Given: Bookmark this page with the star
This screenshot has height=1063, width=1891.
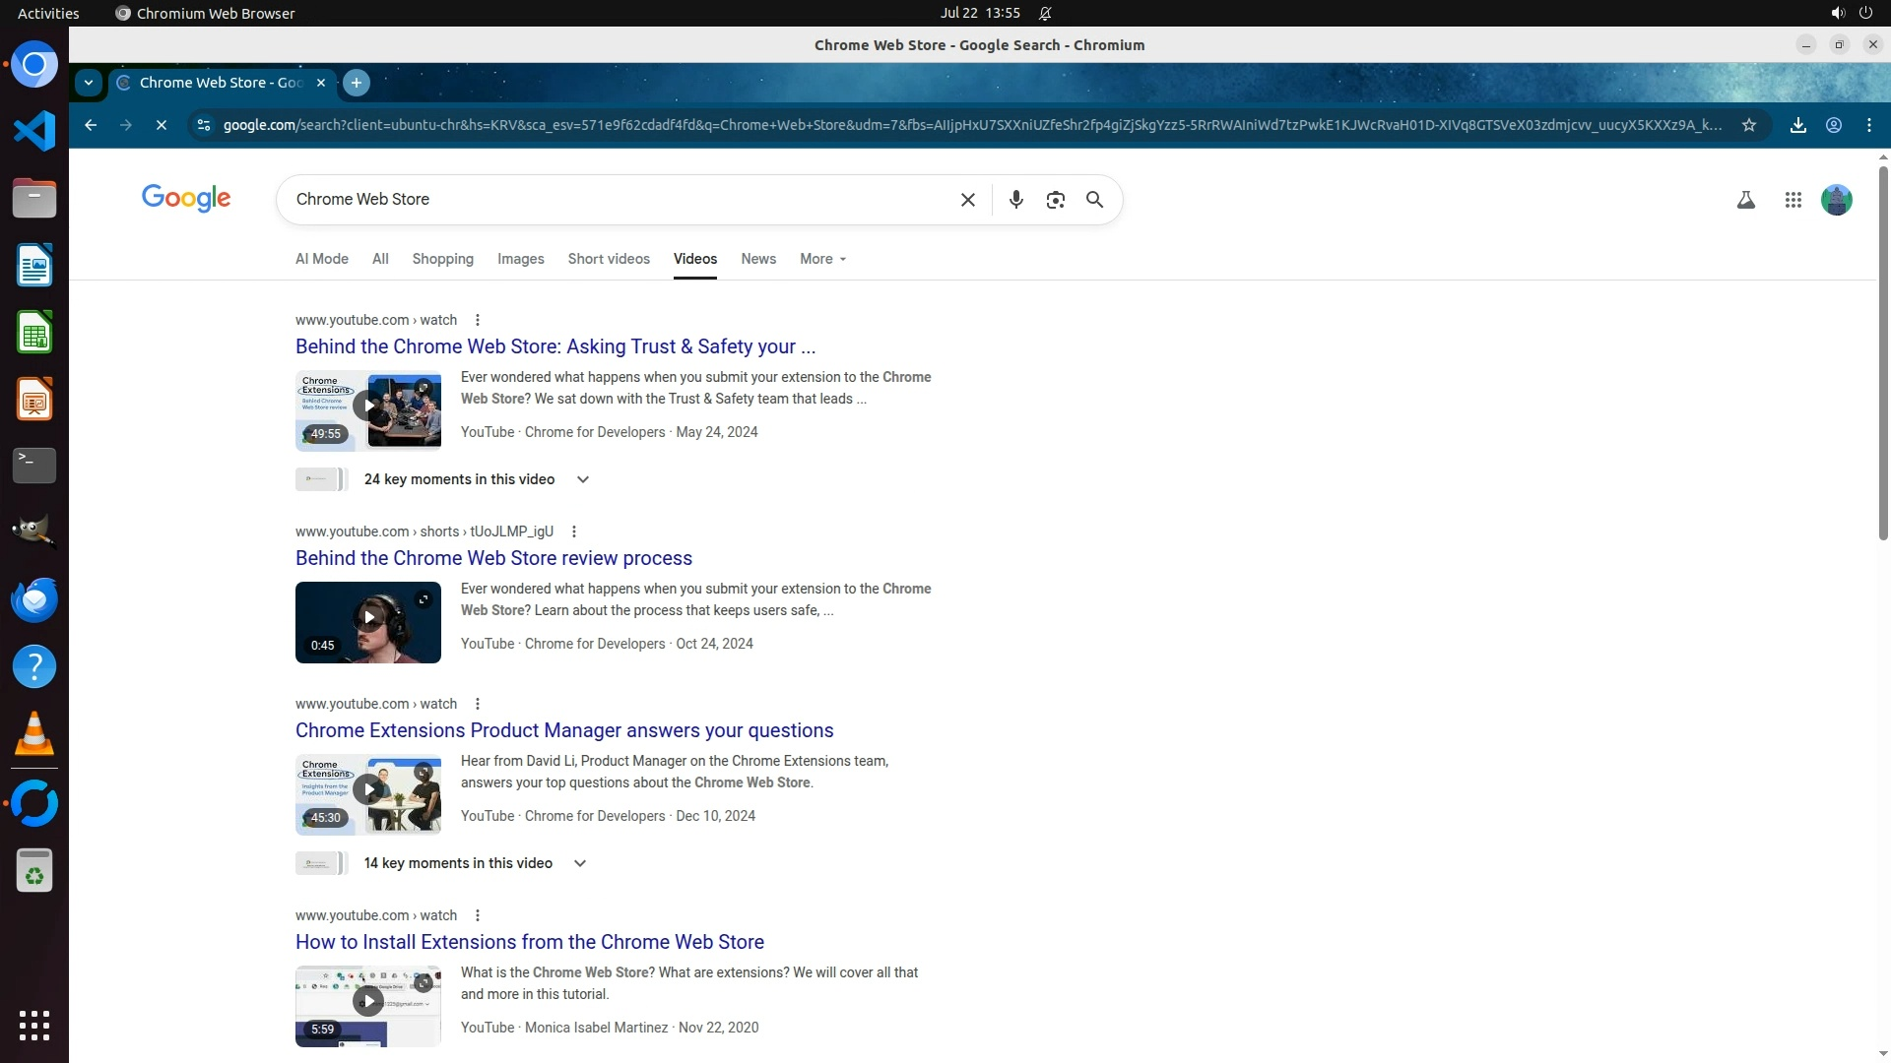Looking at the screenshot, I should click(x=1748, y=125).
